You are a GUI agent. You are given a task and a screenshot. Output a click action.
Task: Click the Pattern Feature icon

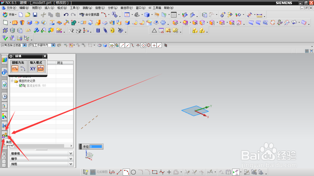point(59,23)
